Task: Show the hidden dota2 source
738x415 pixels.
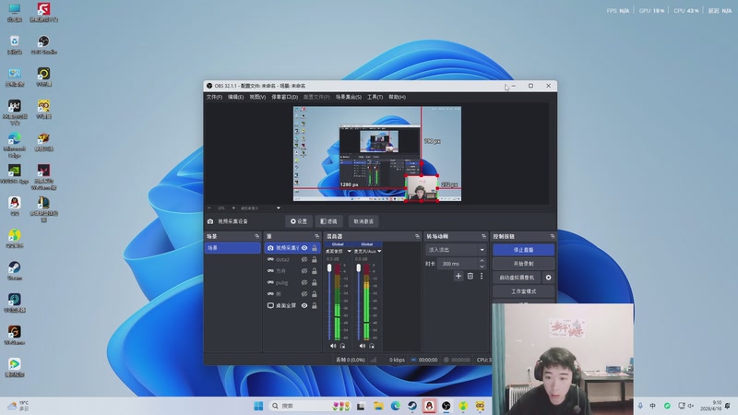Action: [304, 260]
